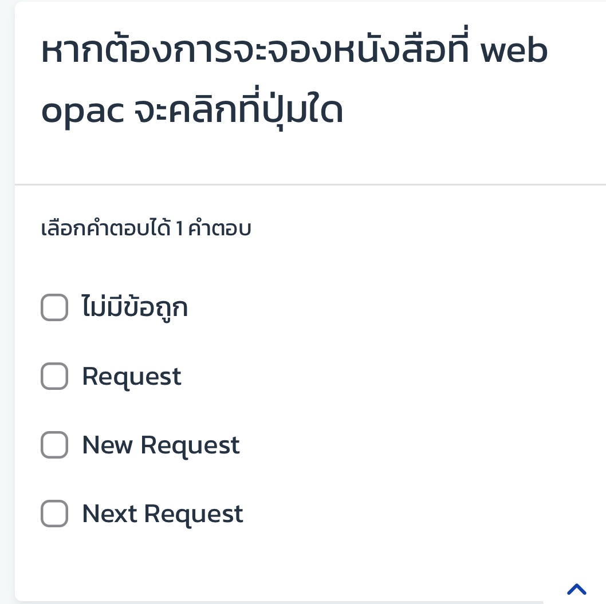
Task: Click the empty checkbox next to "Next Request"
Action: [54, 514]
